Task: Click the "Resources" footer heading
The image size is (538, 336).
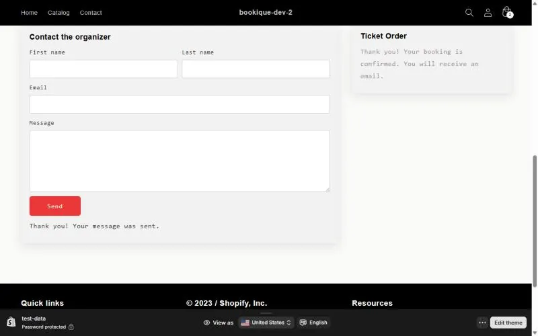Action: [373, 303]
